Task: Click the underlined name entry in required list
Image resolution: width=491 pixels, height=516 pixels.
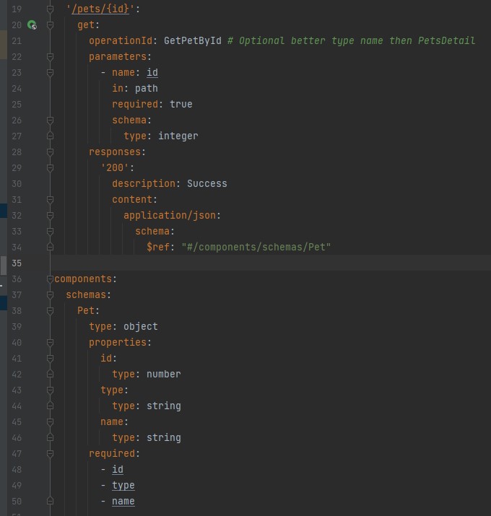Action: click(x=123, y=501)
